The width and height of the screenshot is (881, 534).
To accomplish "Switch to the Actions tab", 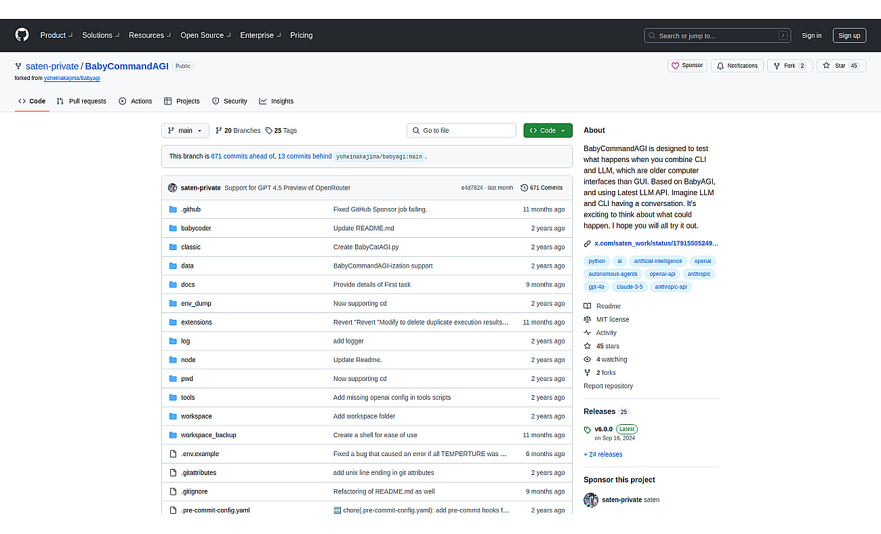I will click(136, 101).
